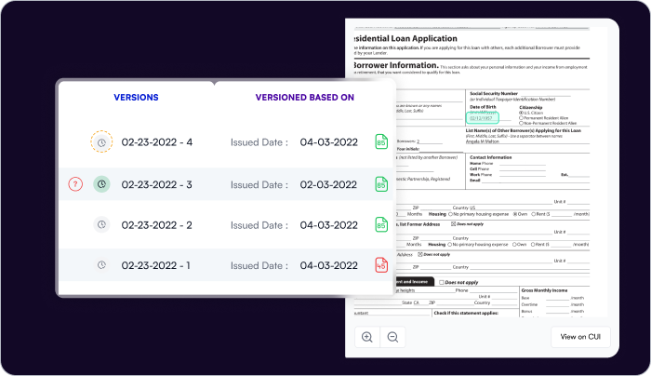Click the Residential Loan Application title

(x=405, y=39)
